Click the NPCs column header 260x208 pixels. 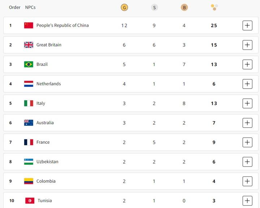(x=30, y=7)
